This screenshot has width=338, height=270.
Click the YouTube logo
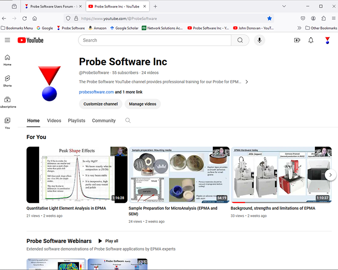[30, 40]
